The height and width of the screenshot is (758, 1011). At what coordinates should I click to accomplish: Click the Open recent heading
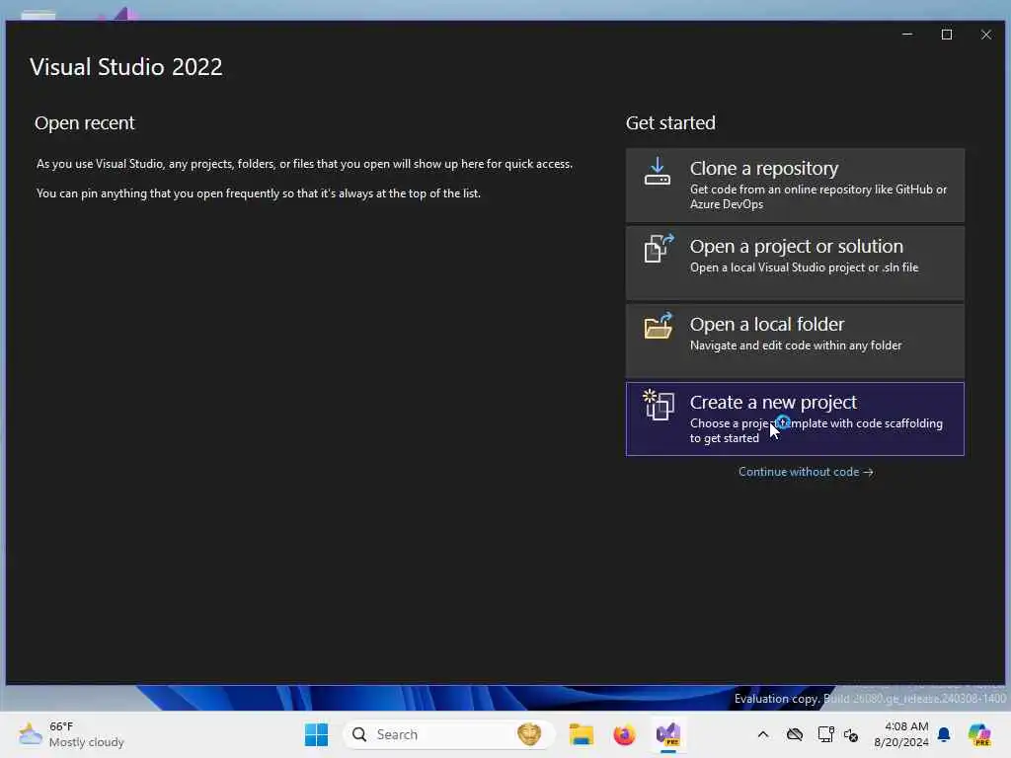click(x=85, y=122)
